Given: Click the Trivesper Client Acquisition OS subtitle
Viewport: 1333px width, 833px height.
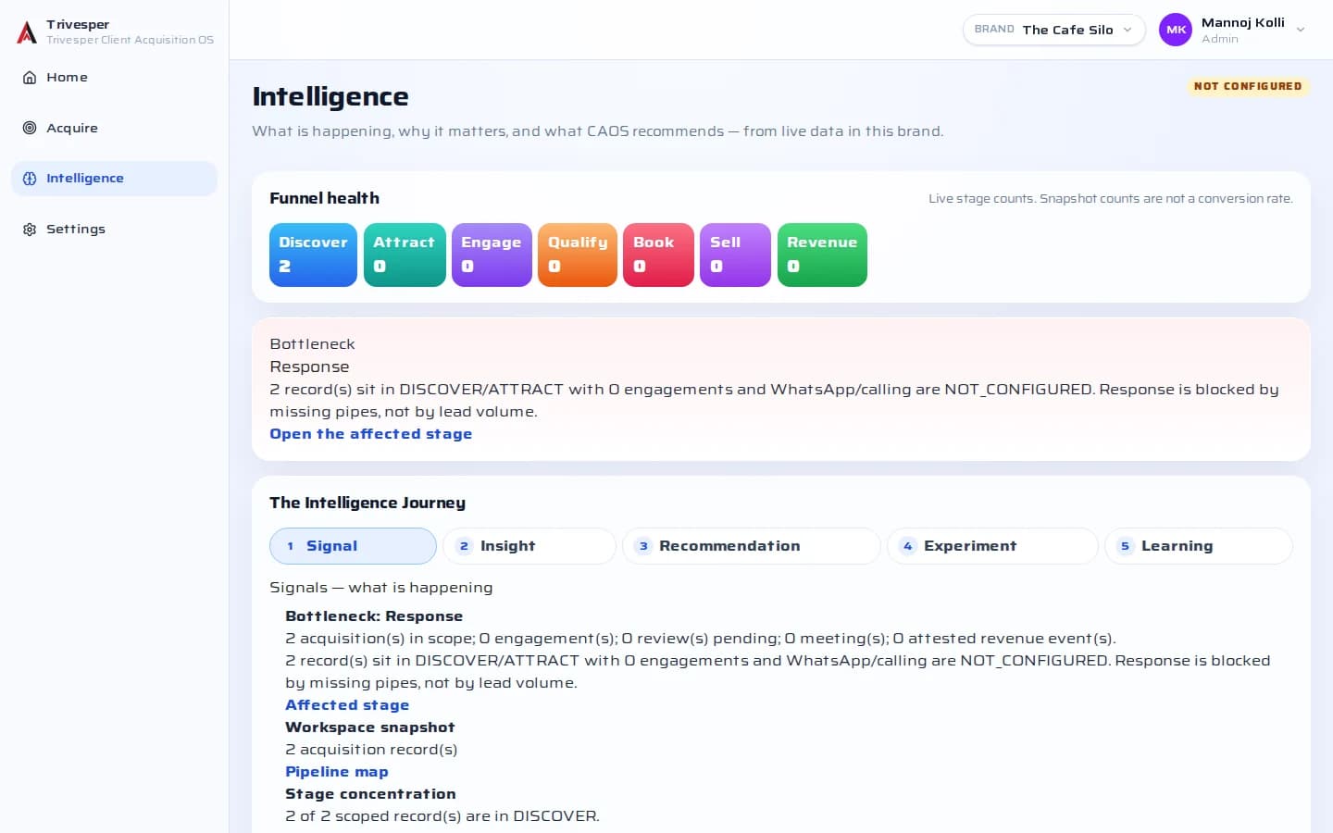Looking at the screenshot, I should [131, 40].
